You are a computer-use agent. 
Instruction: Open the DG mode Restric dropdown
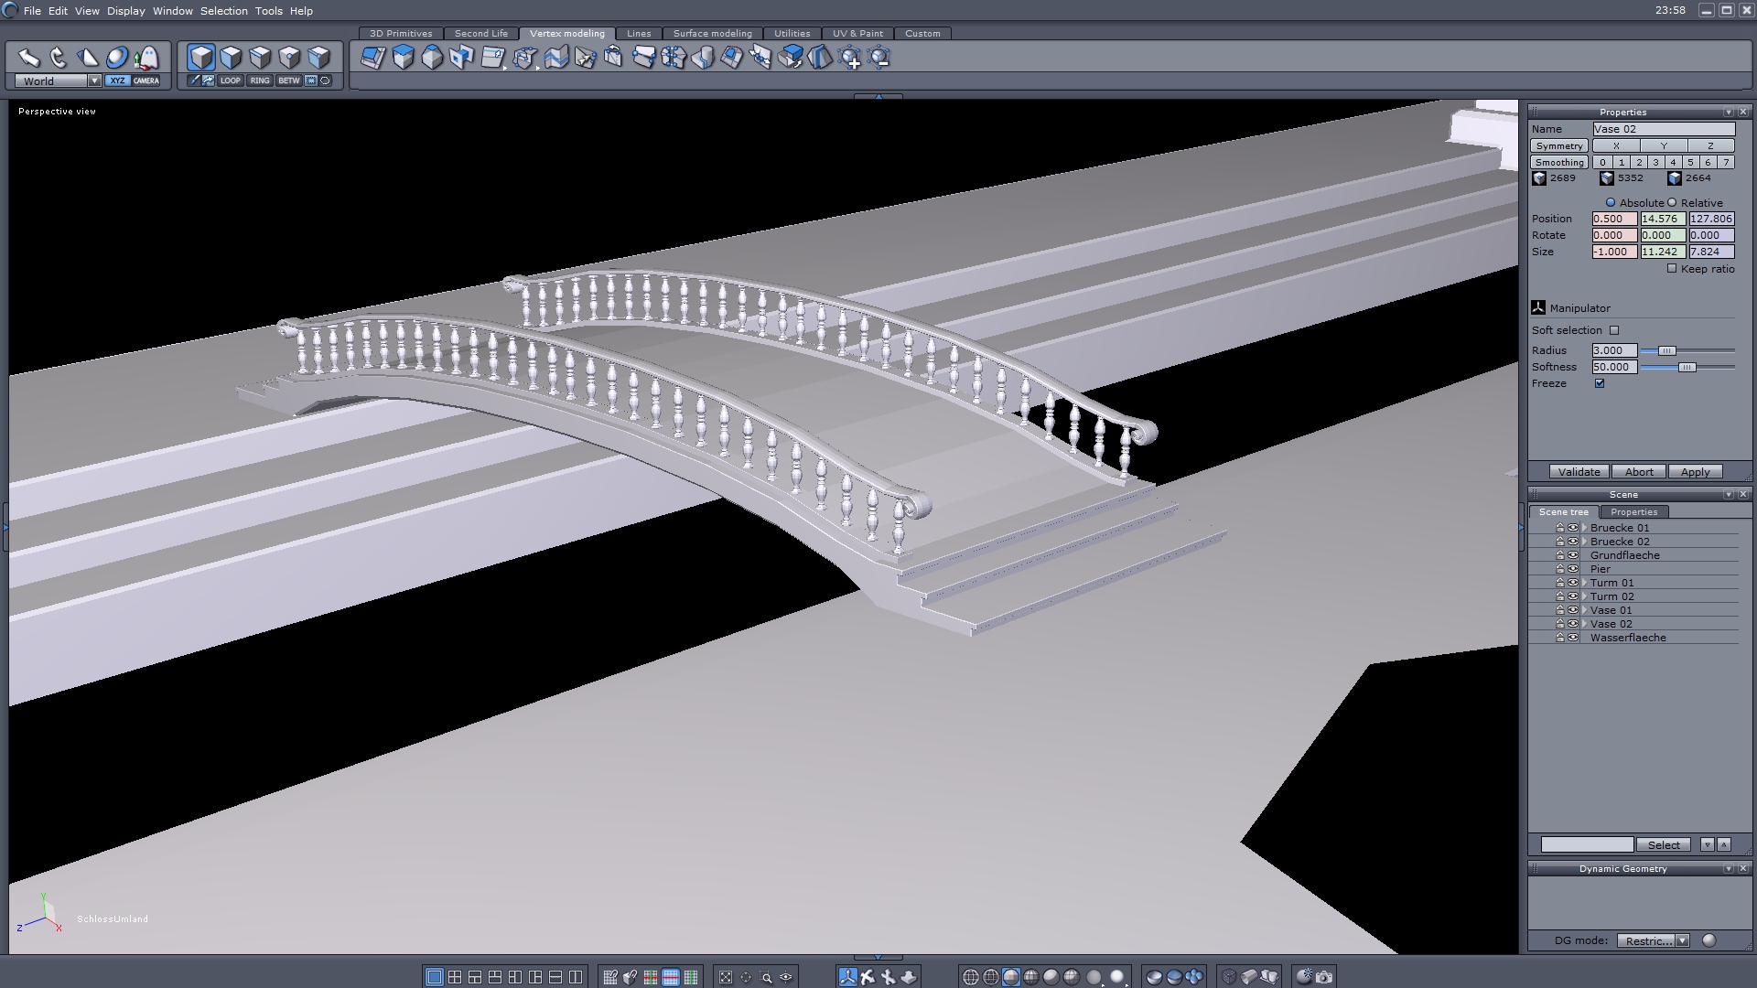1682,940
